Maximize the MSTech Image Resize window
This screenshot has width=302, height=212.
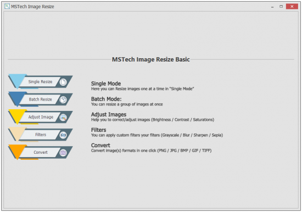click(281, 7)
